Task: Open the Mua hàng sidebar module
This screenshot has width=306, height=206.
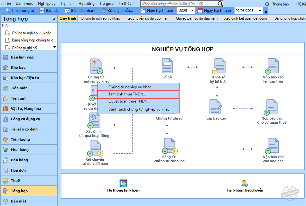Action: [29, 150]
